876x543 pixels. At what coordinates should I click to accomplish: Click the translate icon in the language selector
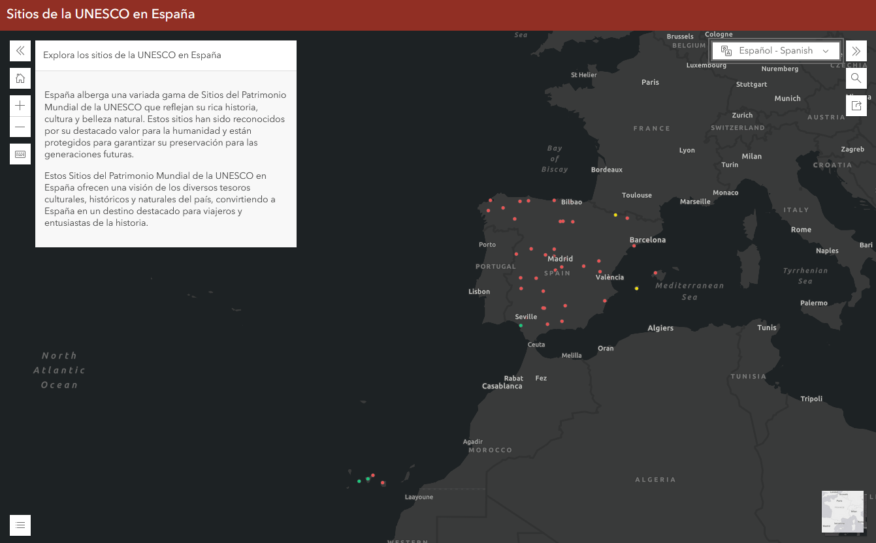point(725,50)
